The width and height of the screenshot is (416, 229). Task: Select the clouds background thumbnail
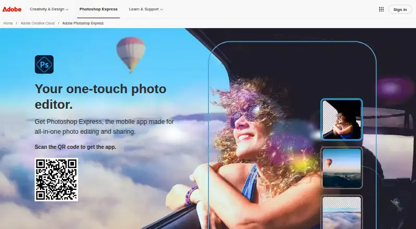click(342, 212)
